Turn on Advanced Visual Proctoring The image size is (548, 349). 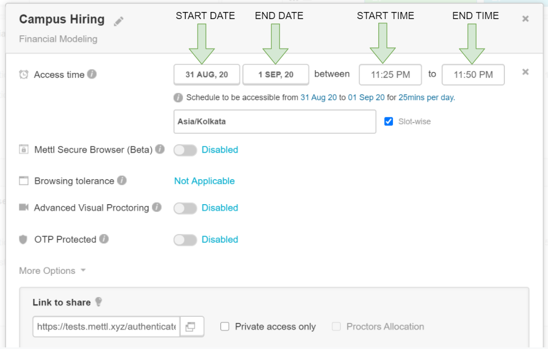pyautogui.click(x=185, y=208)
